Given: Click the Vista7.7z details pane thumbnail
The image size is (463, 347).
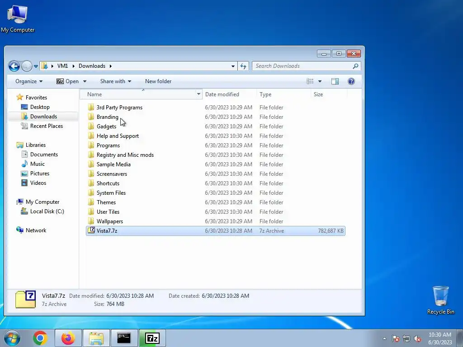Looking at the screenshot, I should pyautogui.click(x=25, y=300).
